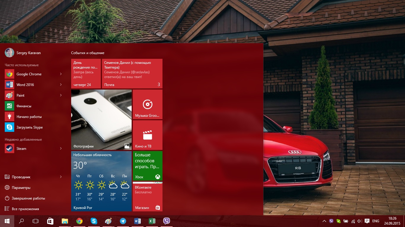Switch input language via ENG indicator
Screen dimensions: 405x227
[x=376, y=221]
